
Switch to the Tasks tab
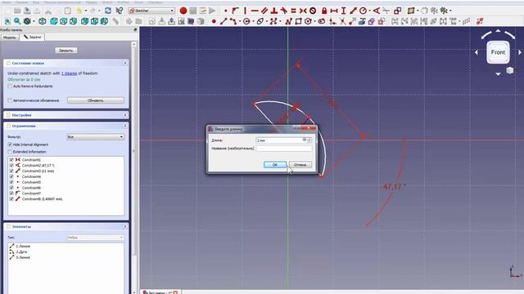(32, 37)
